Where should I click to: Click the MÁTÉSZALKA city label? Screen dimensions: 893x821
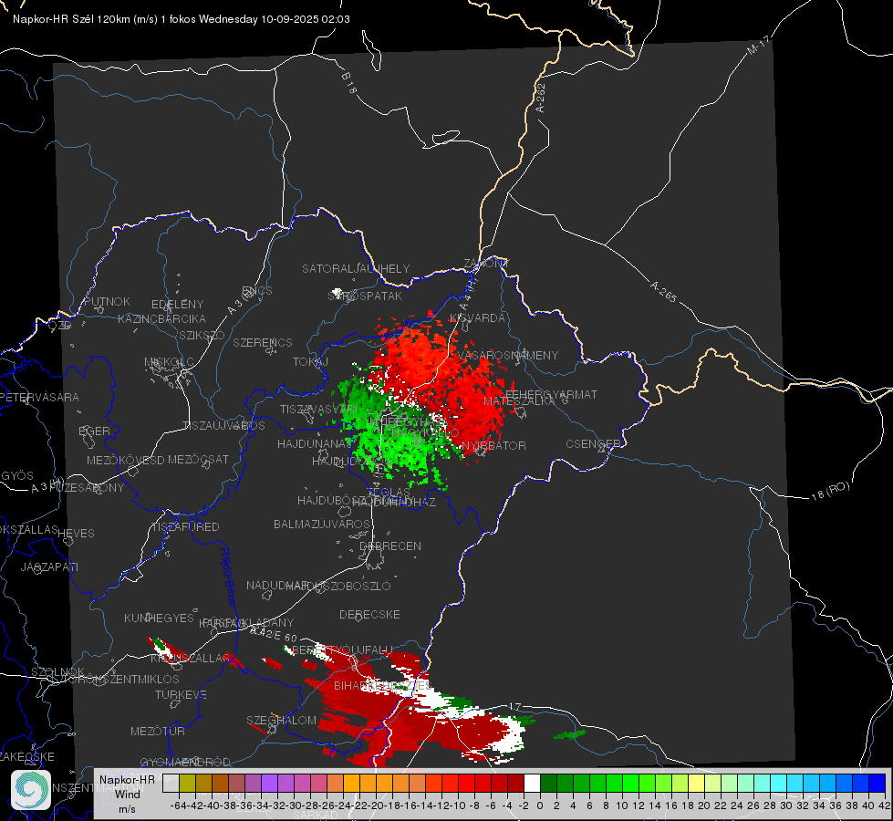(519, 401)
